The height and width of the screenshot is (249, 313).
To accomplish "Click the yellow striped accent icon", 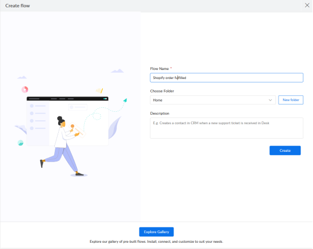I will tap(99, 91).
